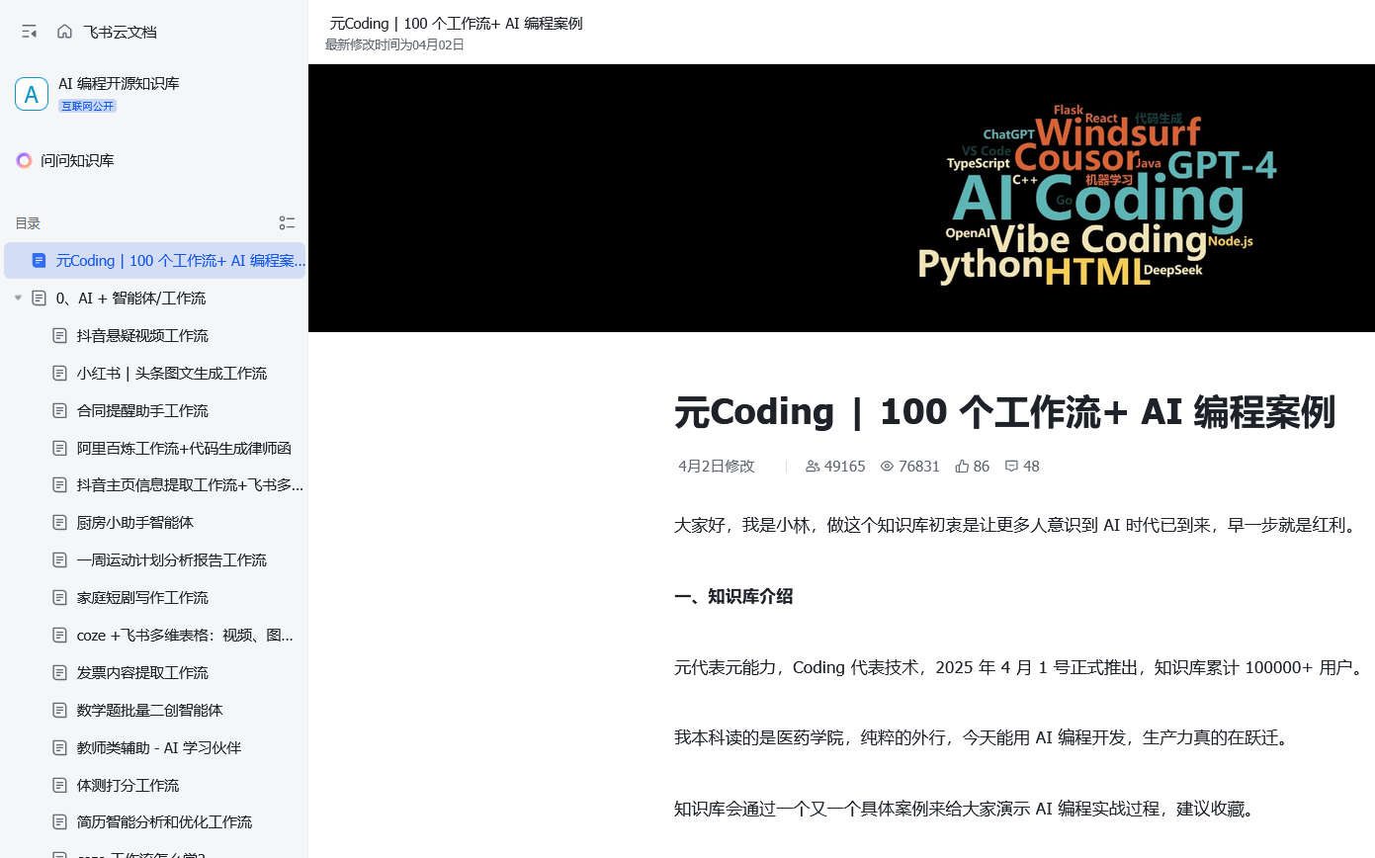The height and width of the screenshot is (858, 1375).
Task: Click the eye views icon showing 76831
Action: pos(887,467)
